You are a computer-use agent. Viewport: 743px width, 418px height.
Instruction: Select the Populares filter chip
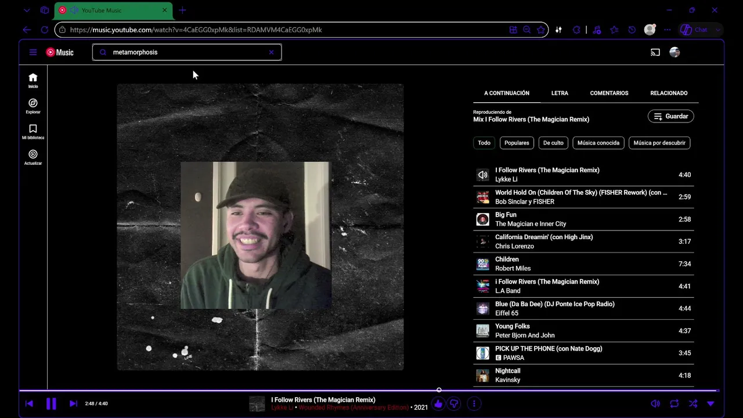click(x=517, y=143)
